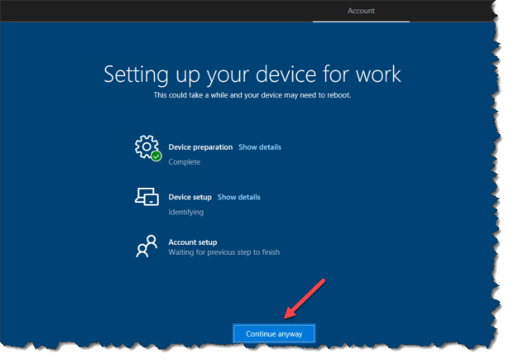Click the 'Account setup' label

point(193,242)
